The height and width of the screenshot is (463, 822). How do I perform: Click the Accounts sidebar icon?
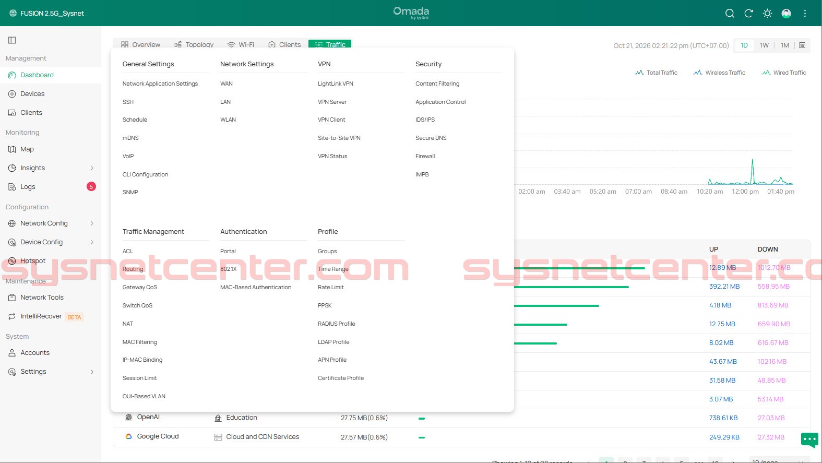point(12,353)
